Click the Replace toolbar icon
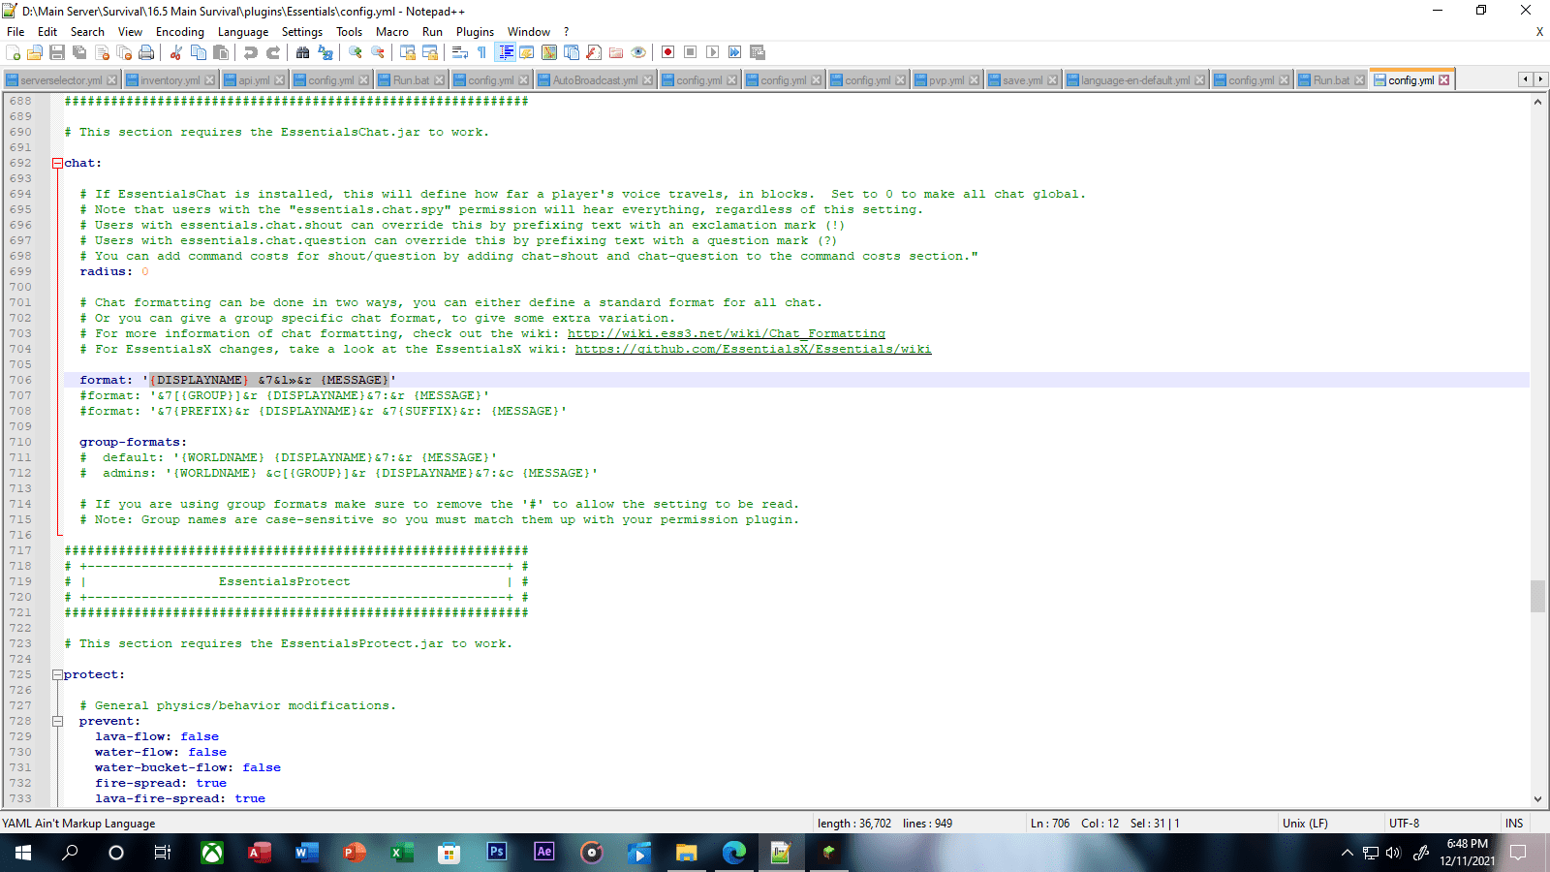 (325, 52)
